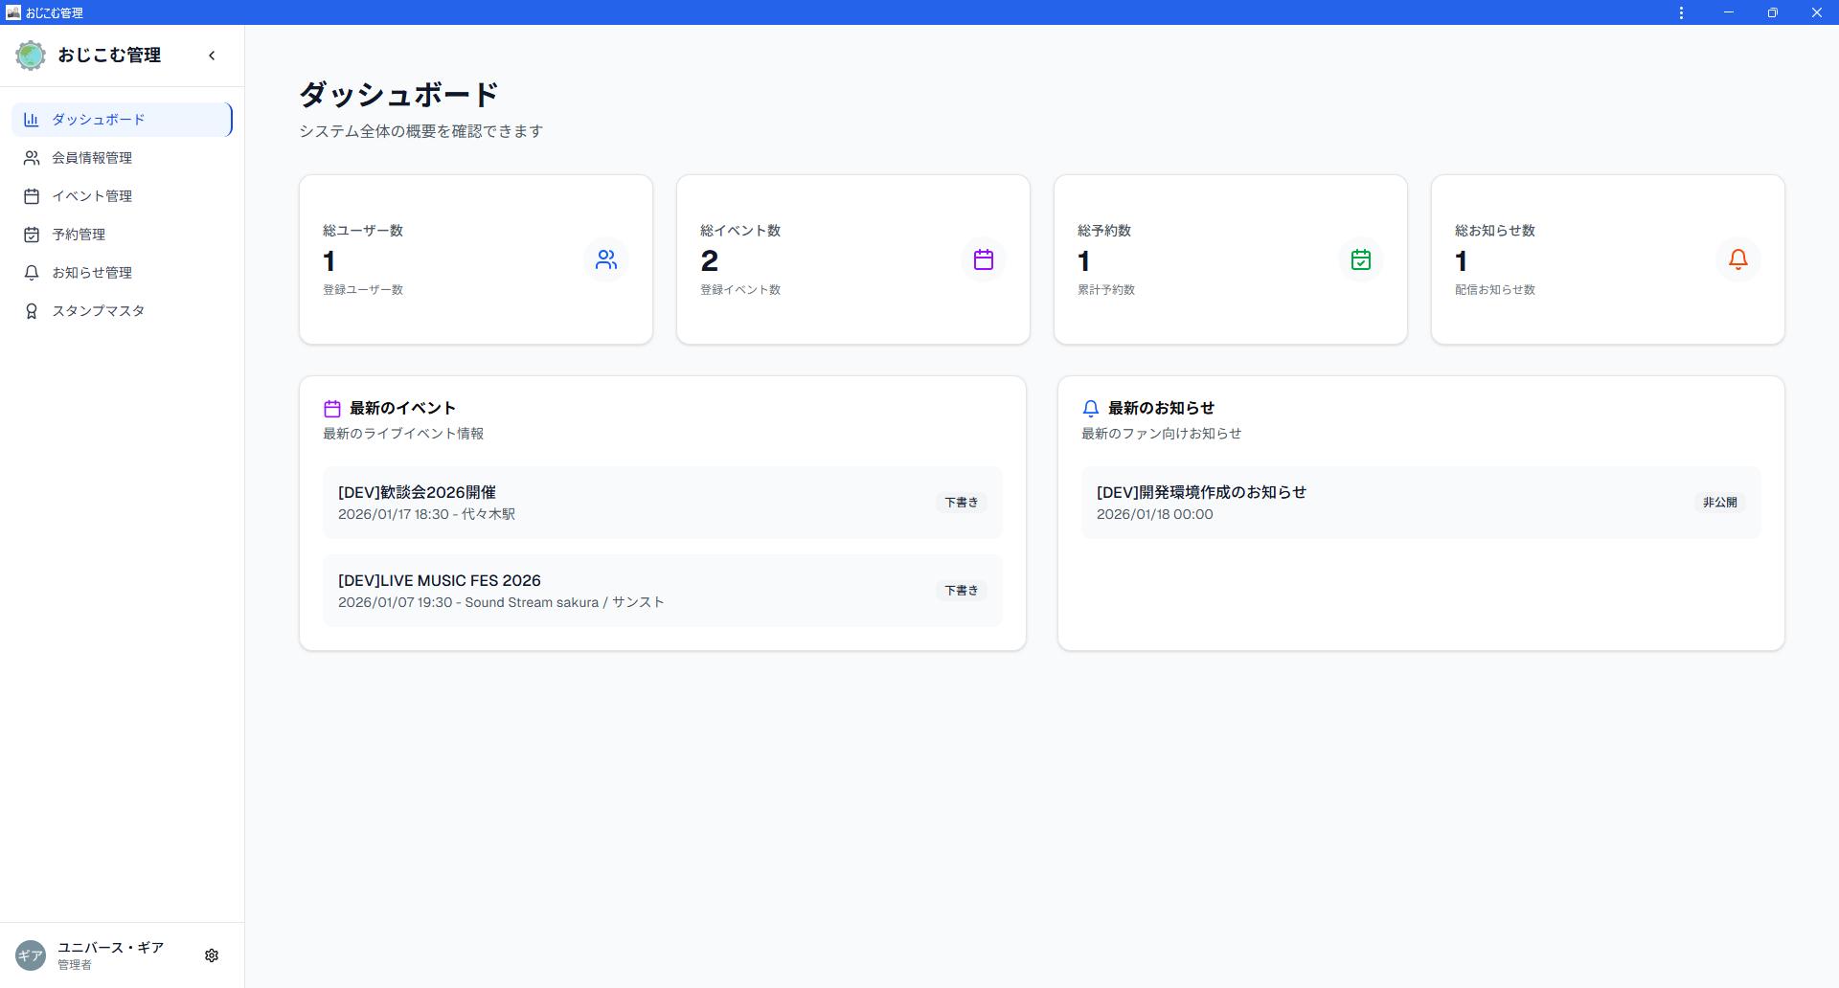Open event [DEV]歓談会2026開催
Viewport: 1839px width, 988px height.
[417, 492]
